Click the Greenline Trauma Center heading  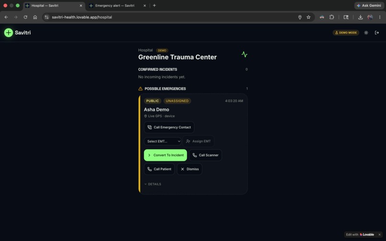[178, 57]
